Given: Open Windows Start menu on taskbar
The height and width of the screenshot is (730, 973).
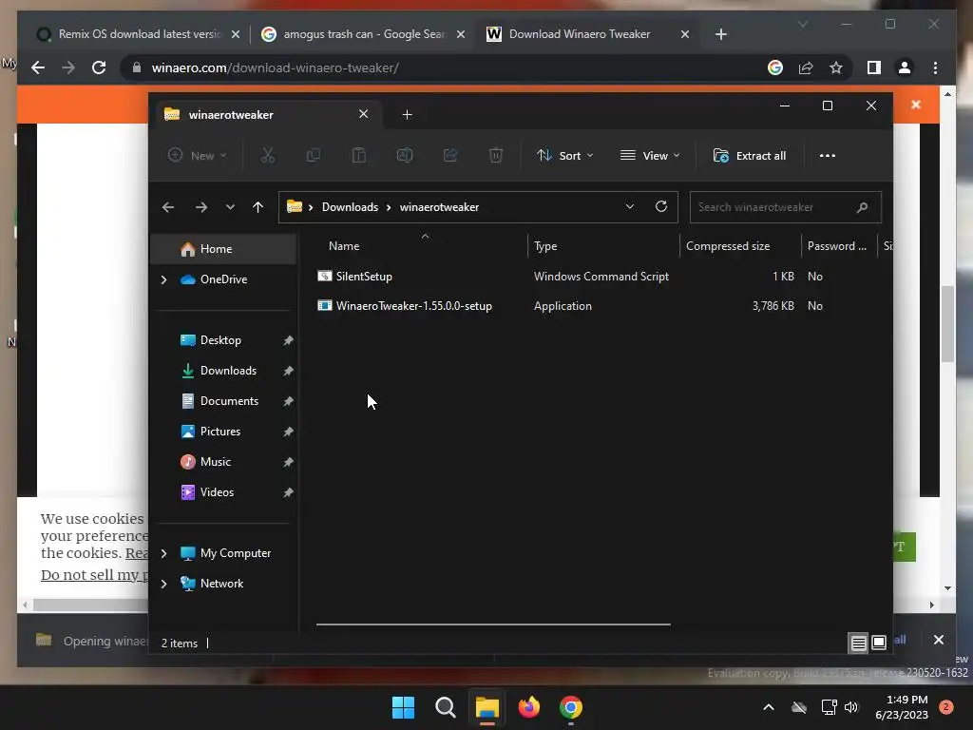Looking at the screenshot, I should point(403,707).
